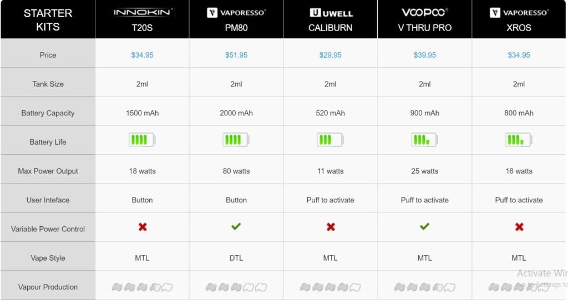
Task: Click the PM80 vapour production cloud icons
Action: point(236,287)
